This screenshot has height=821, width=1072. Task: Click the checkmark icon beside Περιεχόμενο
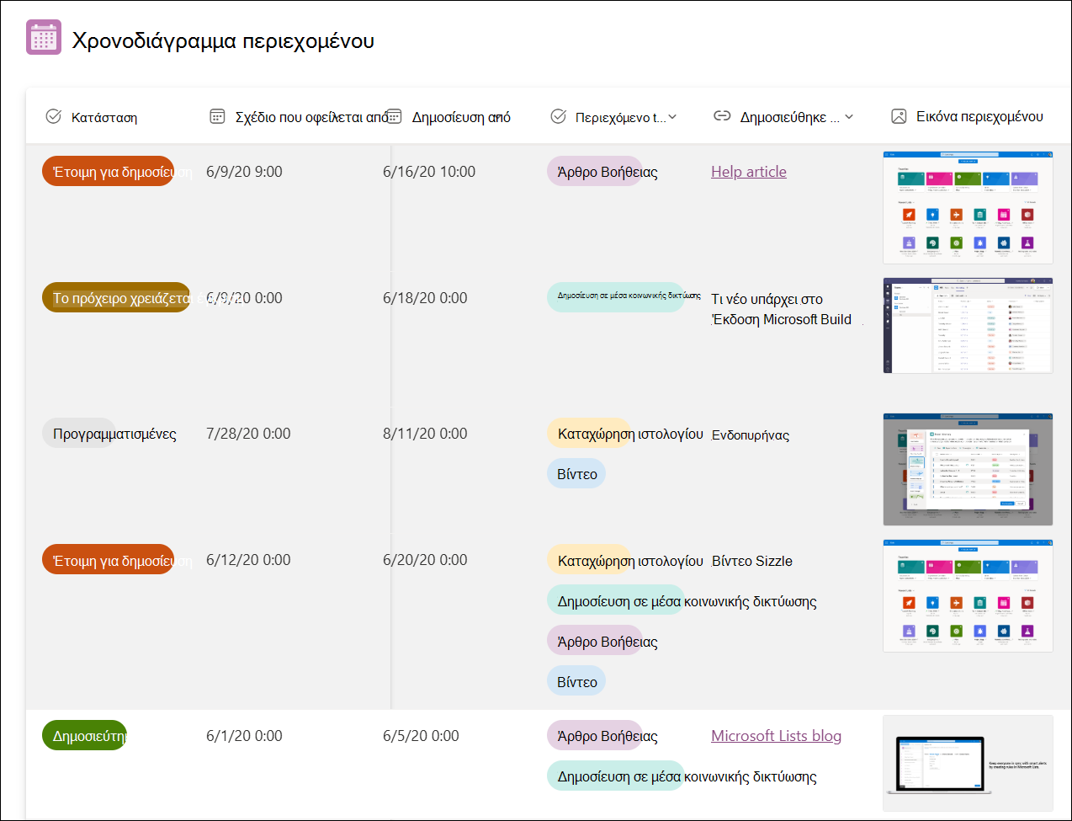click(558, 116)
